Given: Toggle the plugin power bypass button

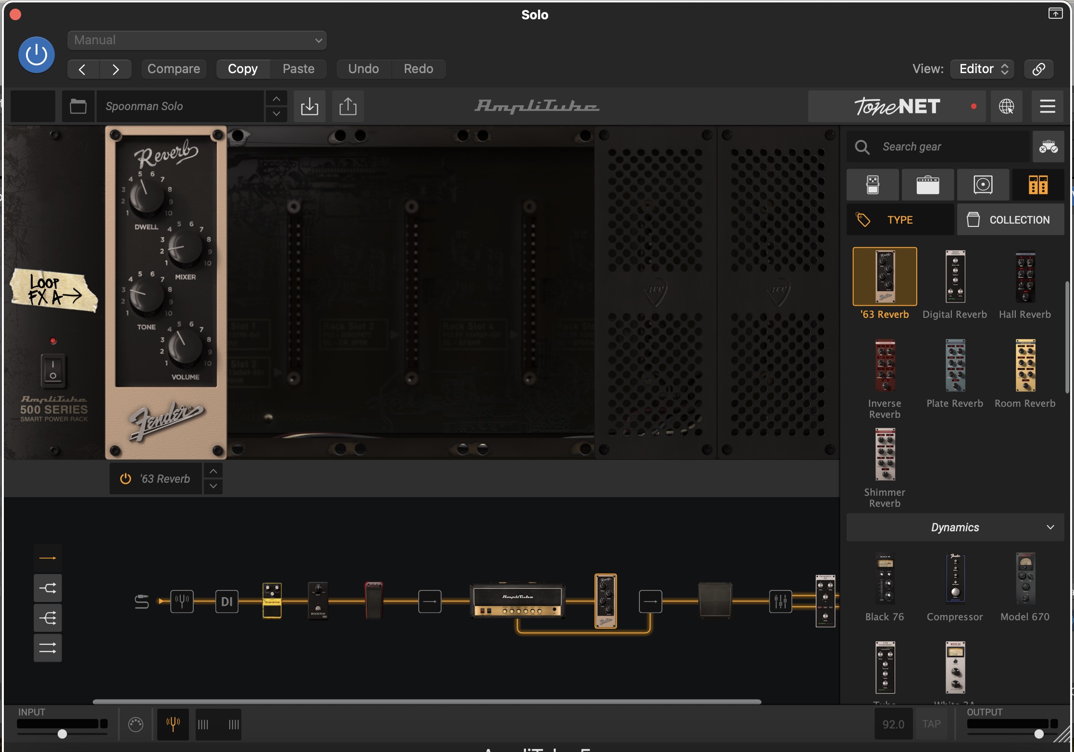Looking at the screenshot, I should click(37, 55).
